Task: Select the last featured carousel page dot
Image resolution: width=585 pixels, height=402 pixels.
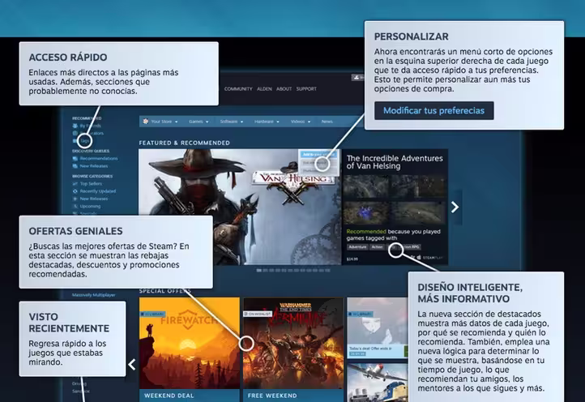Action: [327, 270]
